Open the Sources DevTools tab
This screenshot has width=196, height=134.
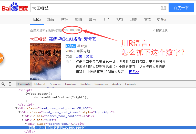[x=55, y=84]
